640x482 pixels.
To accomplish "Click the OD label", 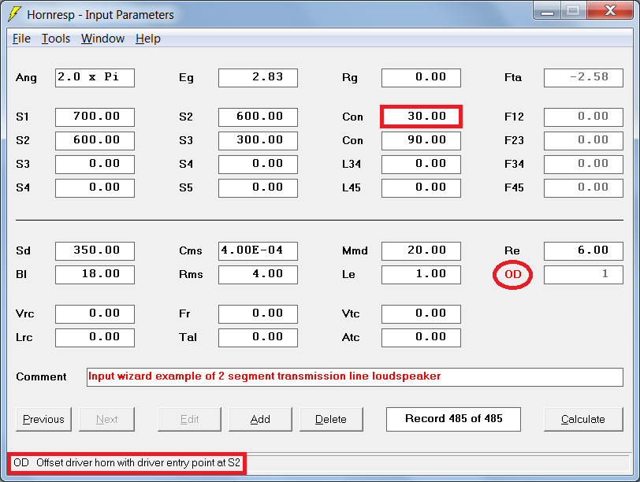I will (512, 274).
